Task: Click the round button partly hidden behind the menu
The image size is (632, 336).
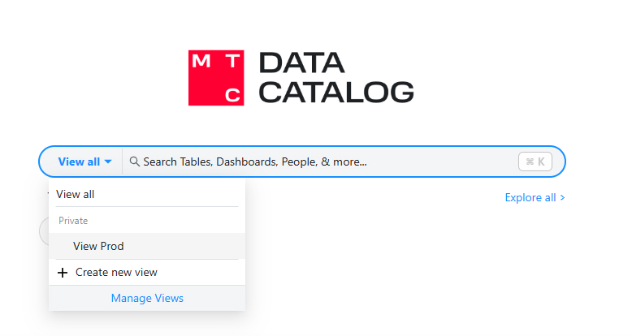Action: (43, 230)
